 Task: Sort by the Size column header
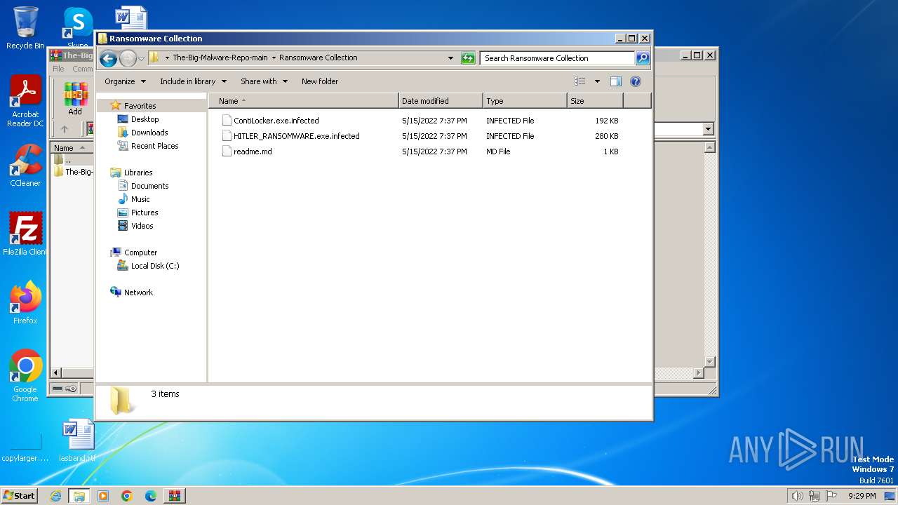click(x=595, y=101)
